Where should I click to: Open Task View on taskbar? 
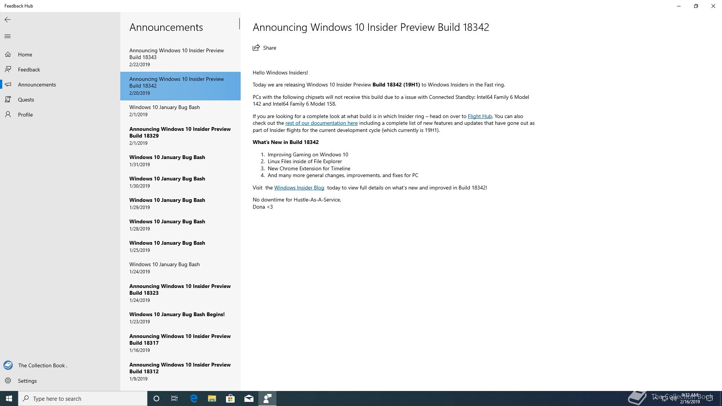pos(174,398)
